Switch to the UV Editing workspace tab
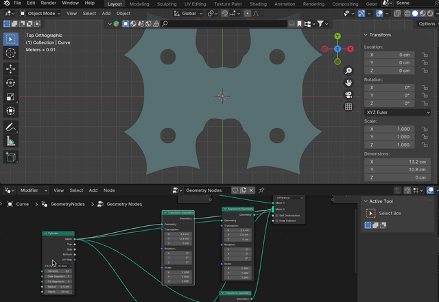Viewport: 439px width, 302px height. (x=195, y=4)
